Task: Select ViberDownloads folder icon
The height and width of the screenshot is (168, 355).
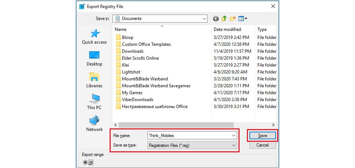Action: pos(118,100)
